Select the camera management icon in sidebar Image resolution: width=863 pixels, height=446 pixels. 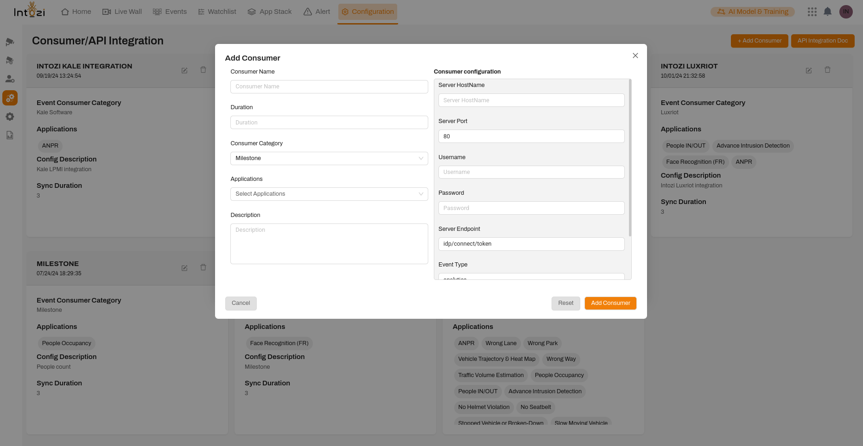(10, 42)
